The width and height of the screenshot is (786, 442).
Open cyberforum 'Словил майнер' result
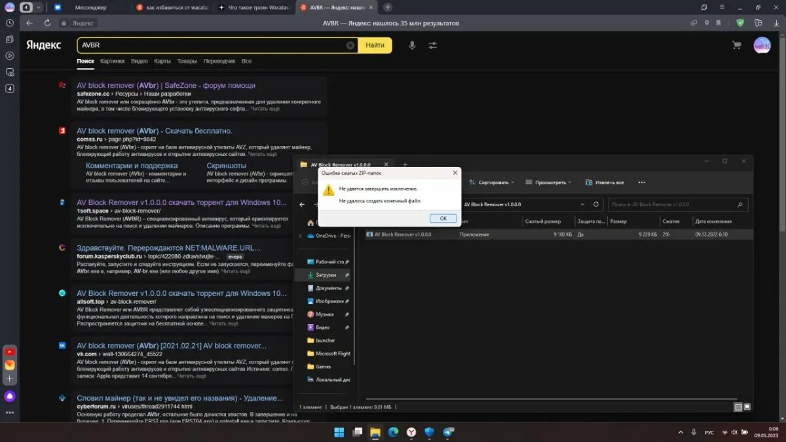[179, 397]
